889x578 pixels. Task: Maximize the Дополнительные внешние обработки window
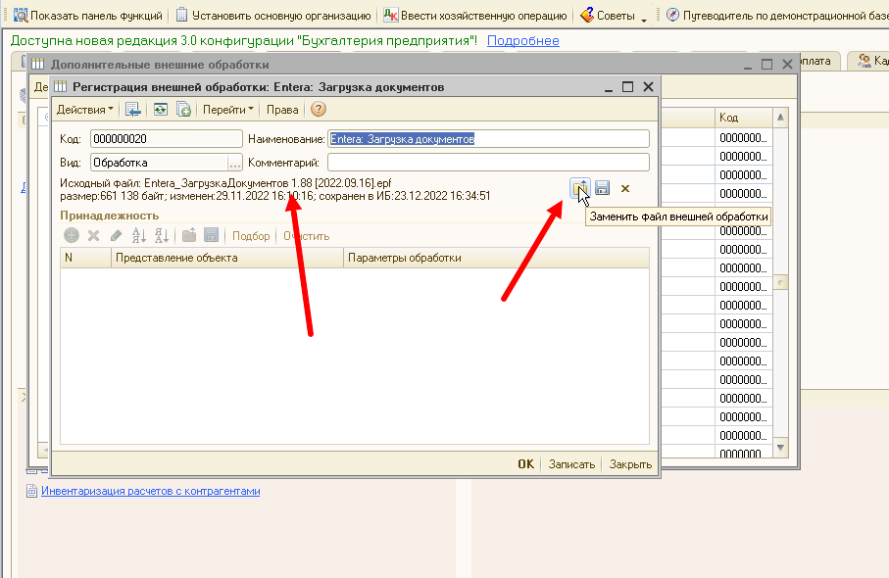(x=766, y=65)
